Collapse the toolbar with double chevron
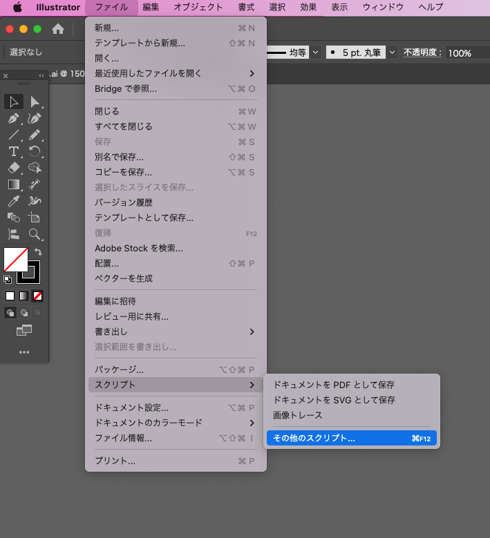Image resolution: width=490 pixels, height=538 pixels. tap(41, 76)
